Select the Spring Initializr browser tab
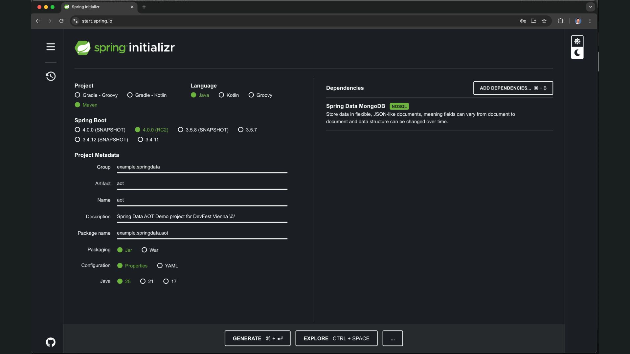 (x=95, y=7)
